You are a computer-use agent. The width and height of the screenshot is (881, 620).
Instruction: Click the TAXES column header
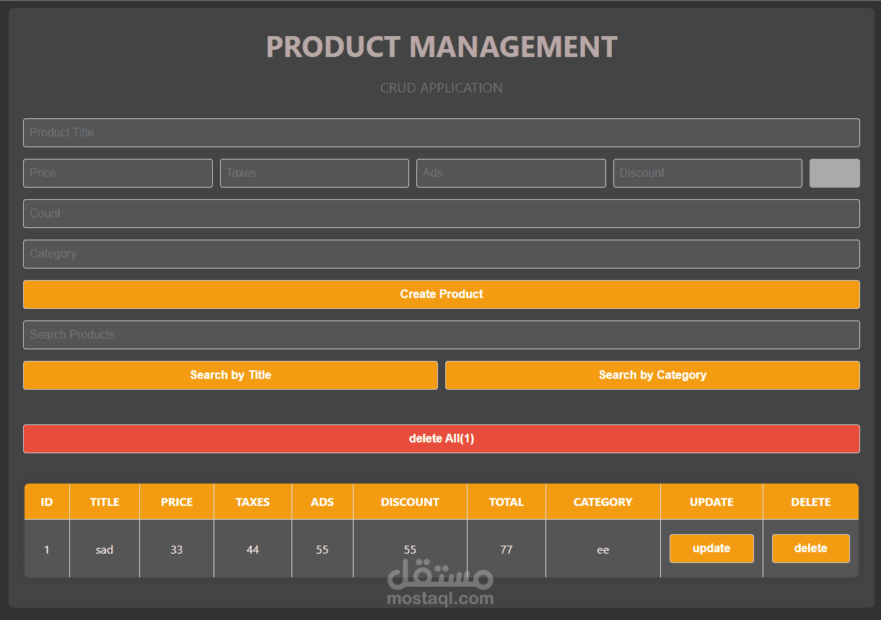click(253, 502)
